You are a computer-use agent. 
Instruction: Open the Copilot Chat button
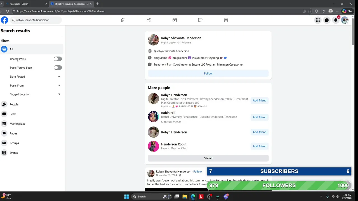coord(348,11)
